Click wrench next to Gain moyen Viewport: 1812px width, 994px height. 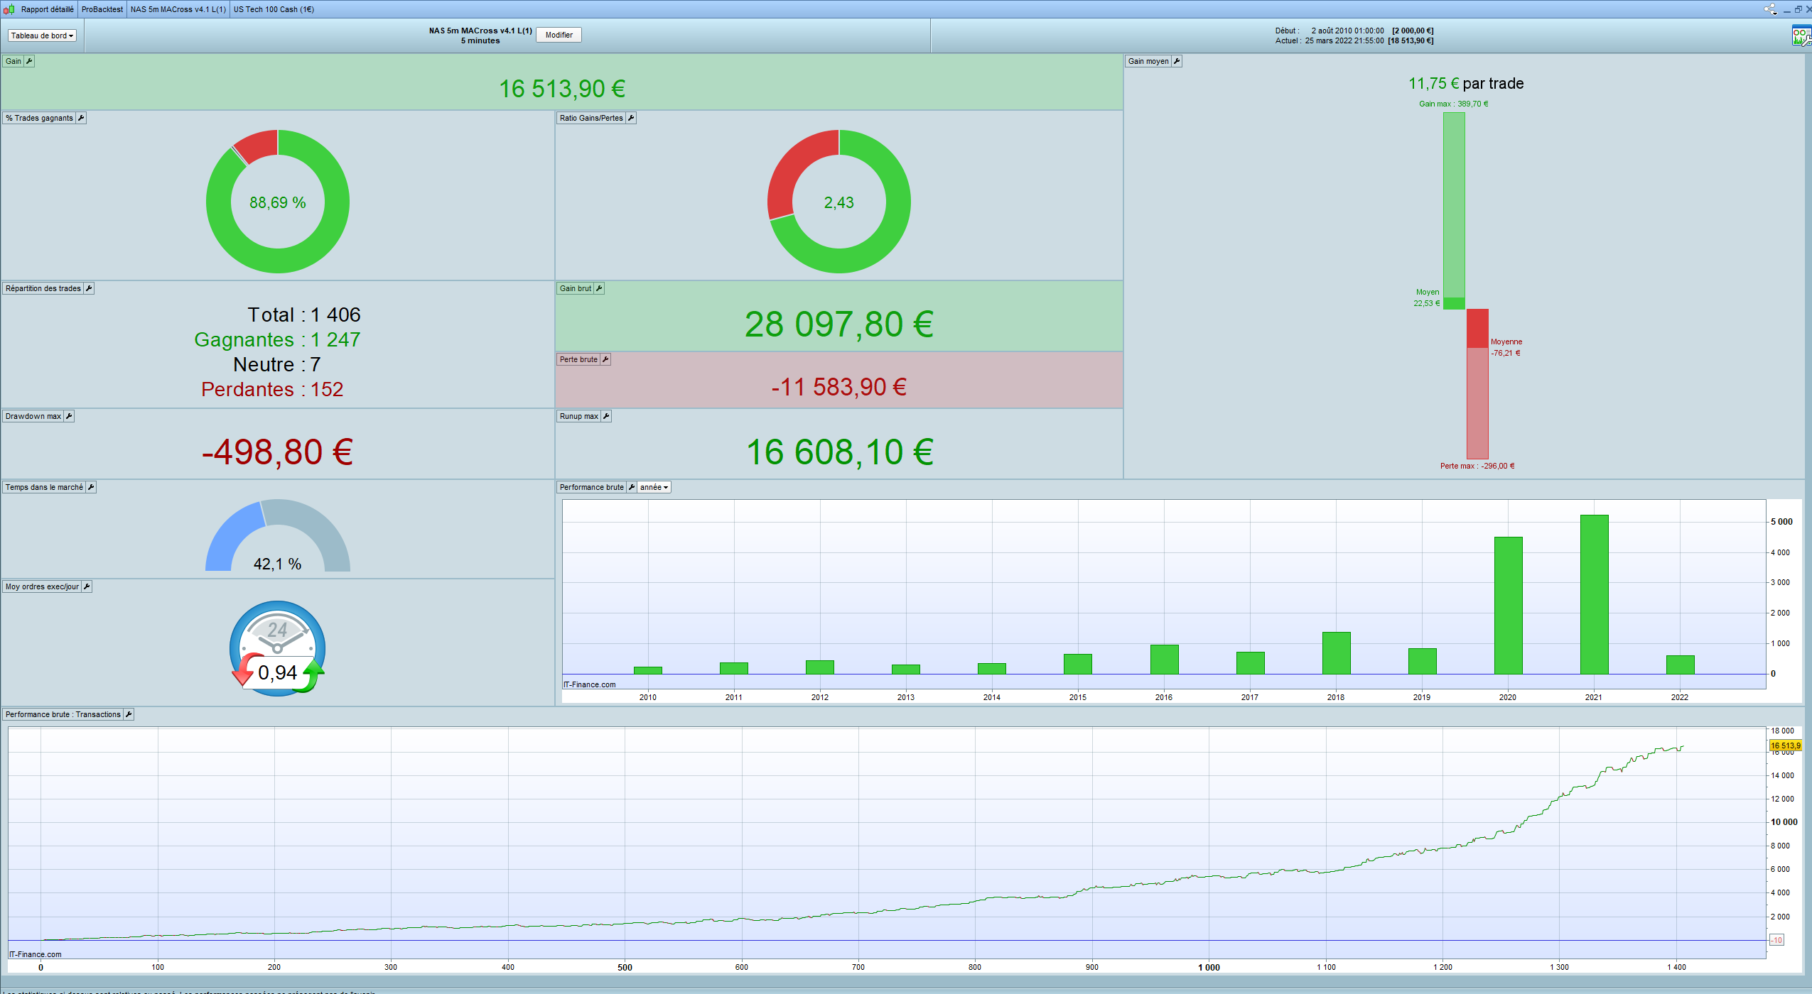pos(1177,61)
